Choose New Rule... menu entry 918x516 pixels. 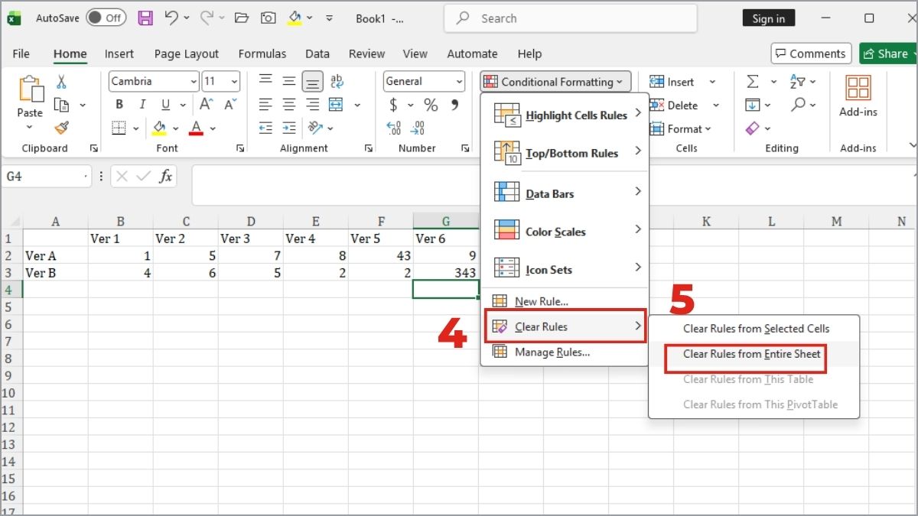[565, 301]
